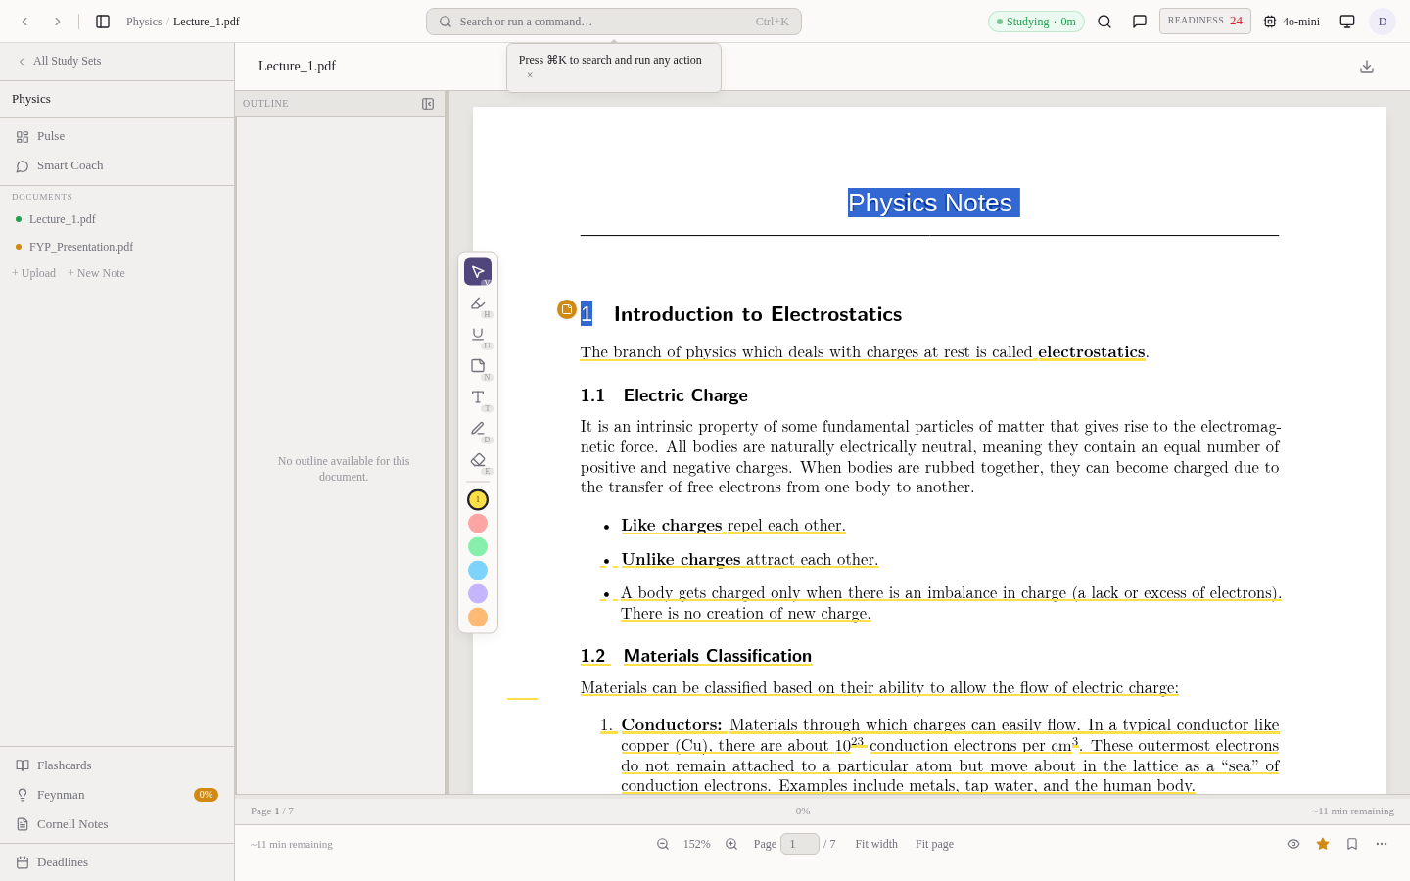Image resolution: width=1410 pixels, height=881 pixels.
Task: Return to All Study Sets
Action: coord(59,61)
